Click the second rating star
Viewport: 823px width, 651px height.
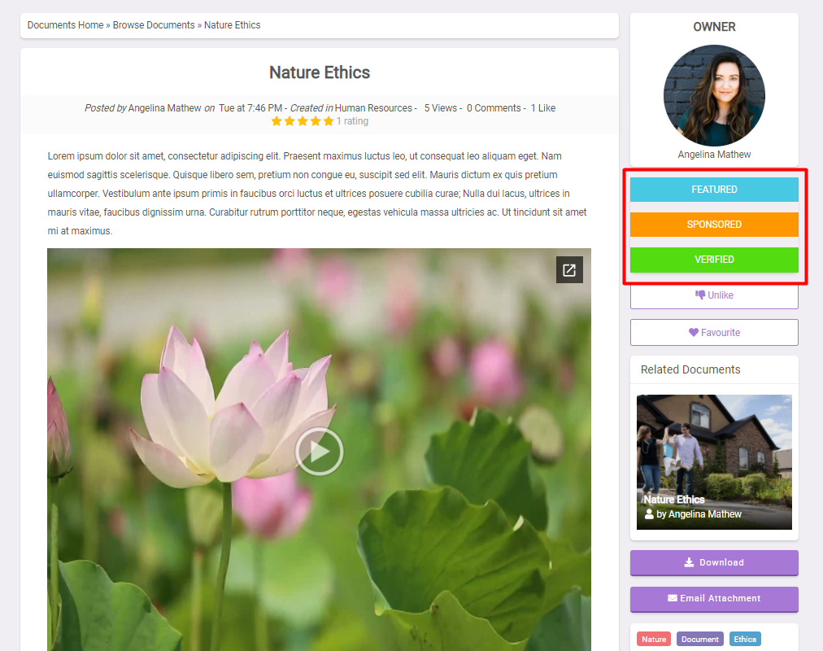click(290, 121)
